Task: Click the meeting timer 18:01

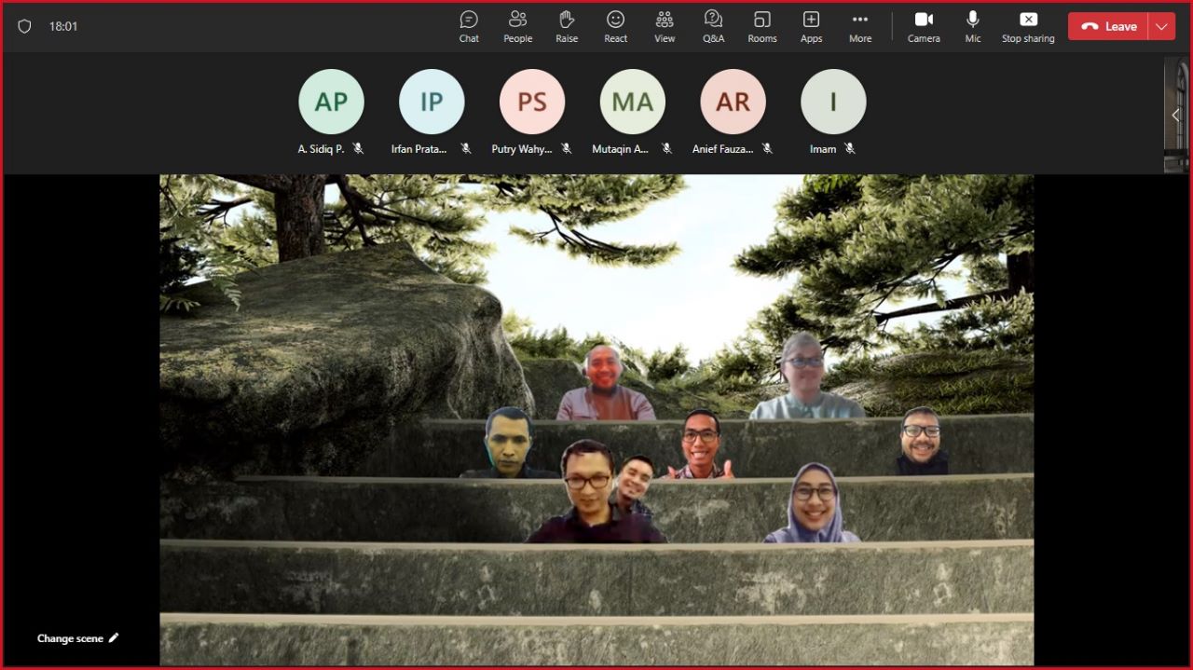Action: pyautogui.click(x=63, y=26)
